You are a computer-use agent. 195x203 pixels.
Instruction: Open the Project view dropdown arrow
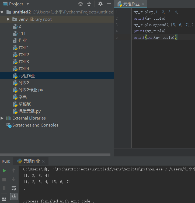28,4
